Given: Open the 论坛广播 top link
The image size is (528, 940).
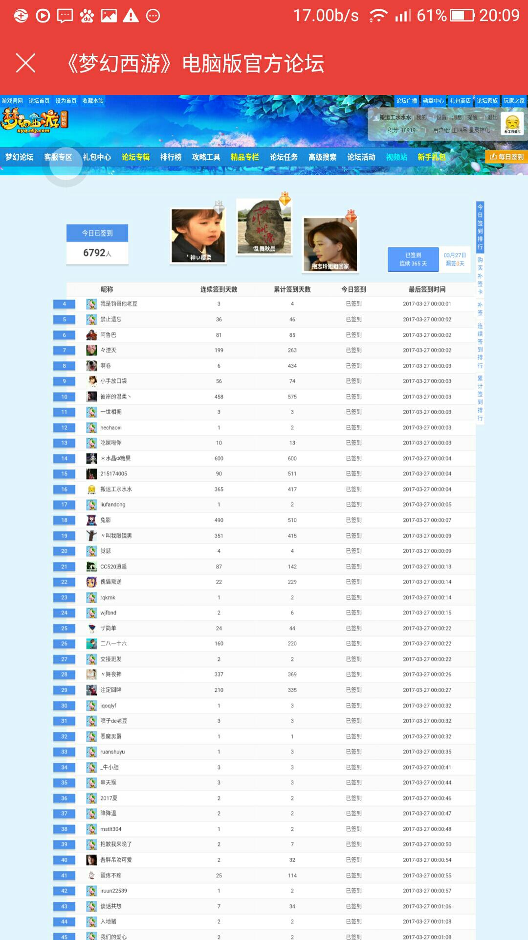Looking at the screenshot, I should [406, 101].
